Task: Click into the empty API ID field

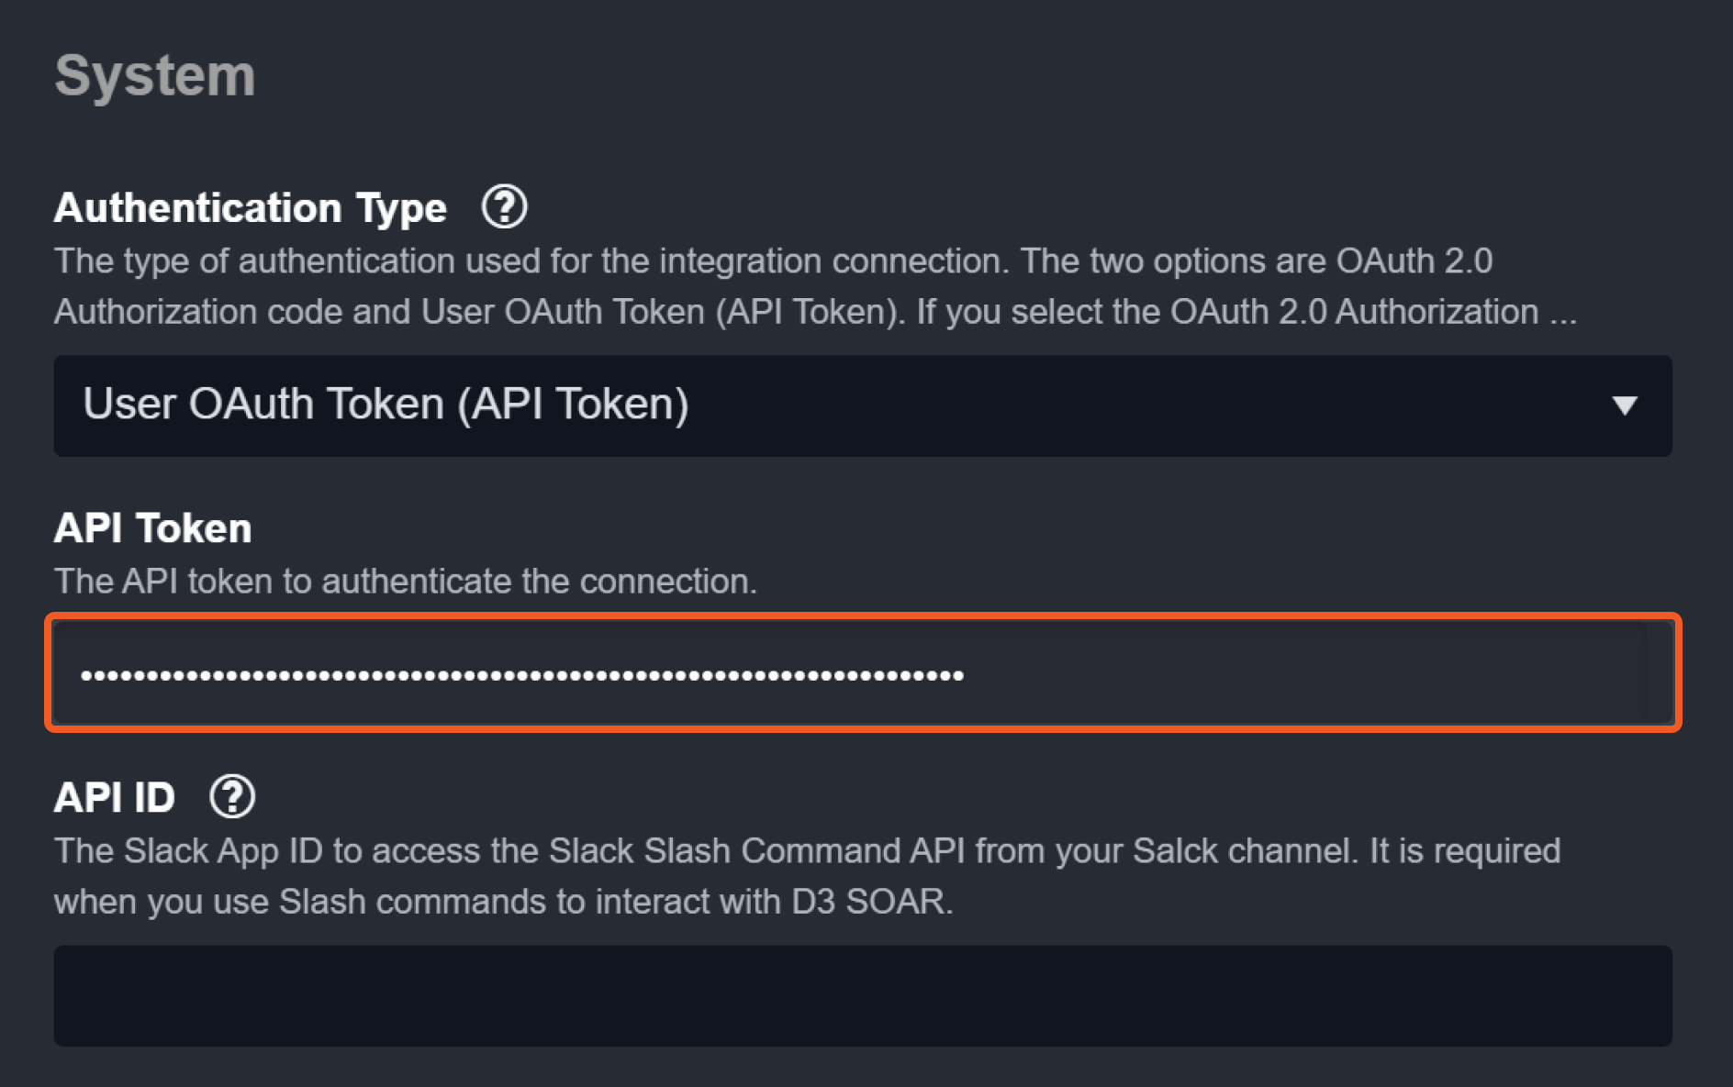Action: 863,995
